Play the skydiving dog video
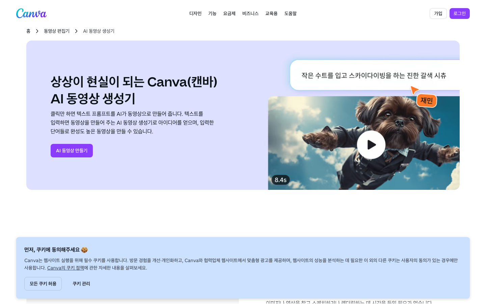The height and width of the screenshot is (304, 486). (x=371, y=145)
